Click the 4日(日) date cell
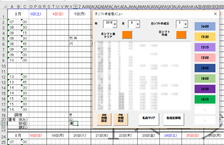 58,14
